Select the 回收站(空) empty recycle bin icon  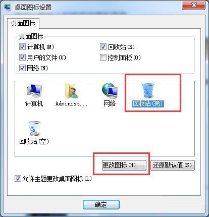(x=34, y=129)
